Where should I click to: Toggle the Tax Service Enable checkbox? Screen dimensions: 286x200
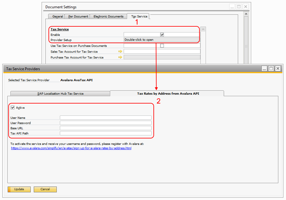click(162, 35)
